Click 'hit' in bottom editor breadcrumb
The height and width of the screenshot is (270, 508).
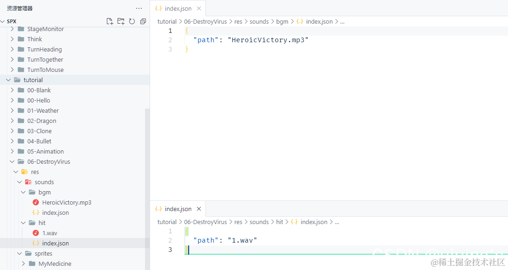(280, 222)
